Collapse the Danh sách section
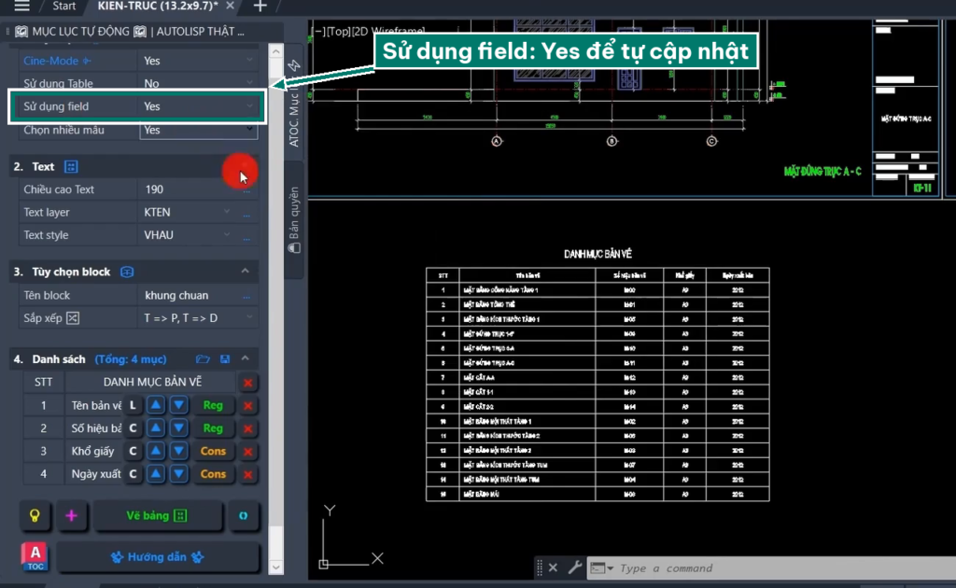Screen dimensions: 956x588 pos(246,359)
